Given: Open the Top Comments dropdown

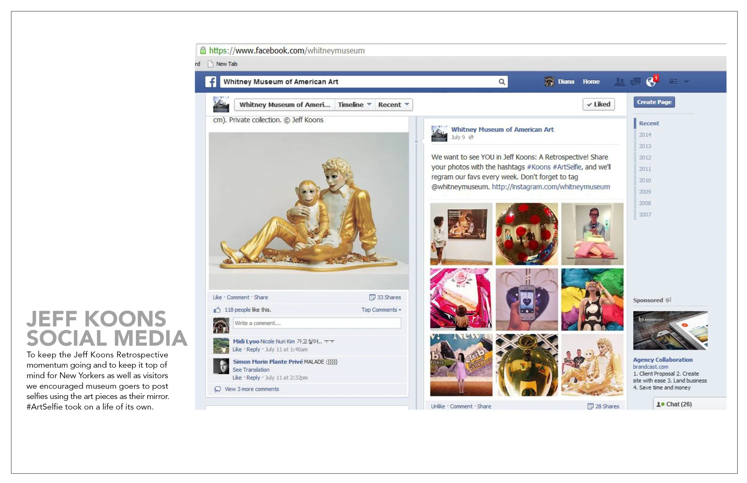Looking at the screenshot, I should [381, 310].
